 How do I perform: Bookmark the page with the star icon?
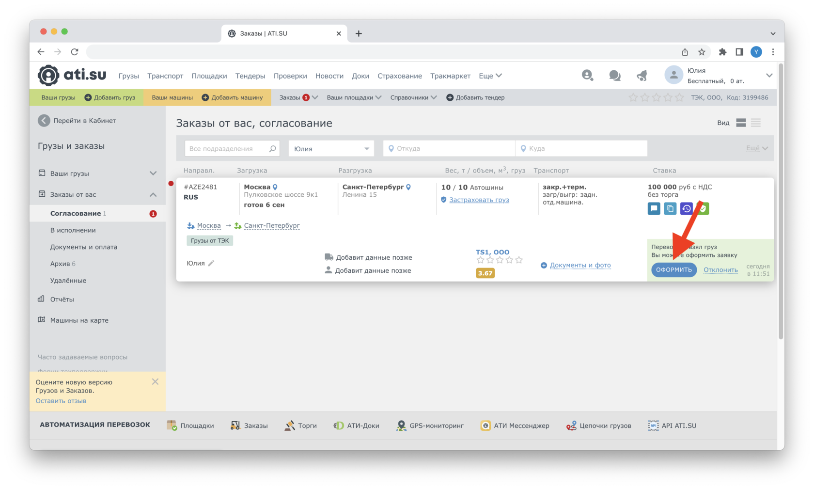point(702,52)
